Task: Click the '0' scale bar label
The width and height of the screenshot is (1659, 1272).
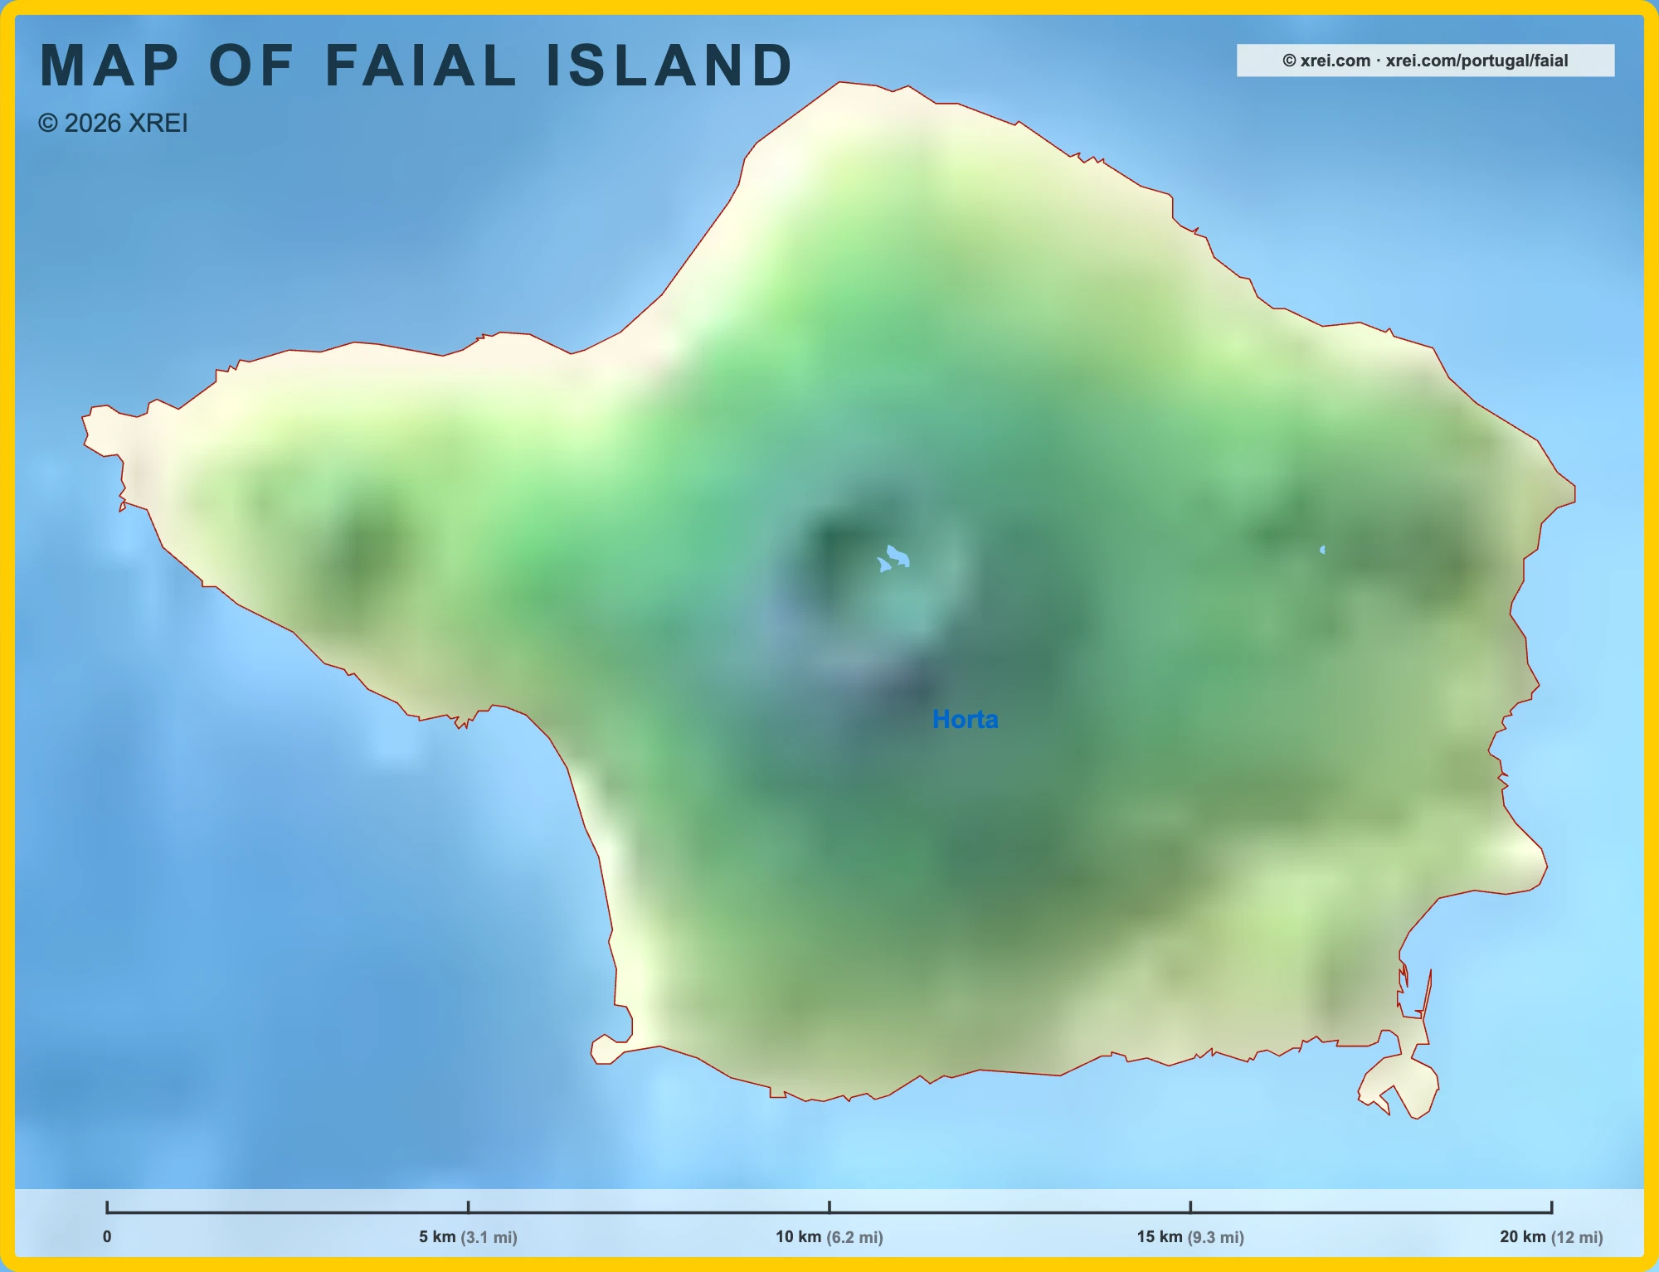Action: click(107, 1236)
